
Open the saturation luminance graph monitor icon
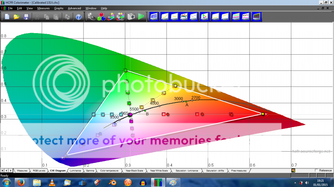click(x=236, y=17)
